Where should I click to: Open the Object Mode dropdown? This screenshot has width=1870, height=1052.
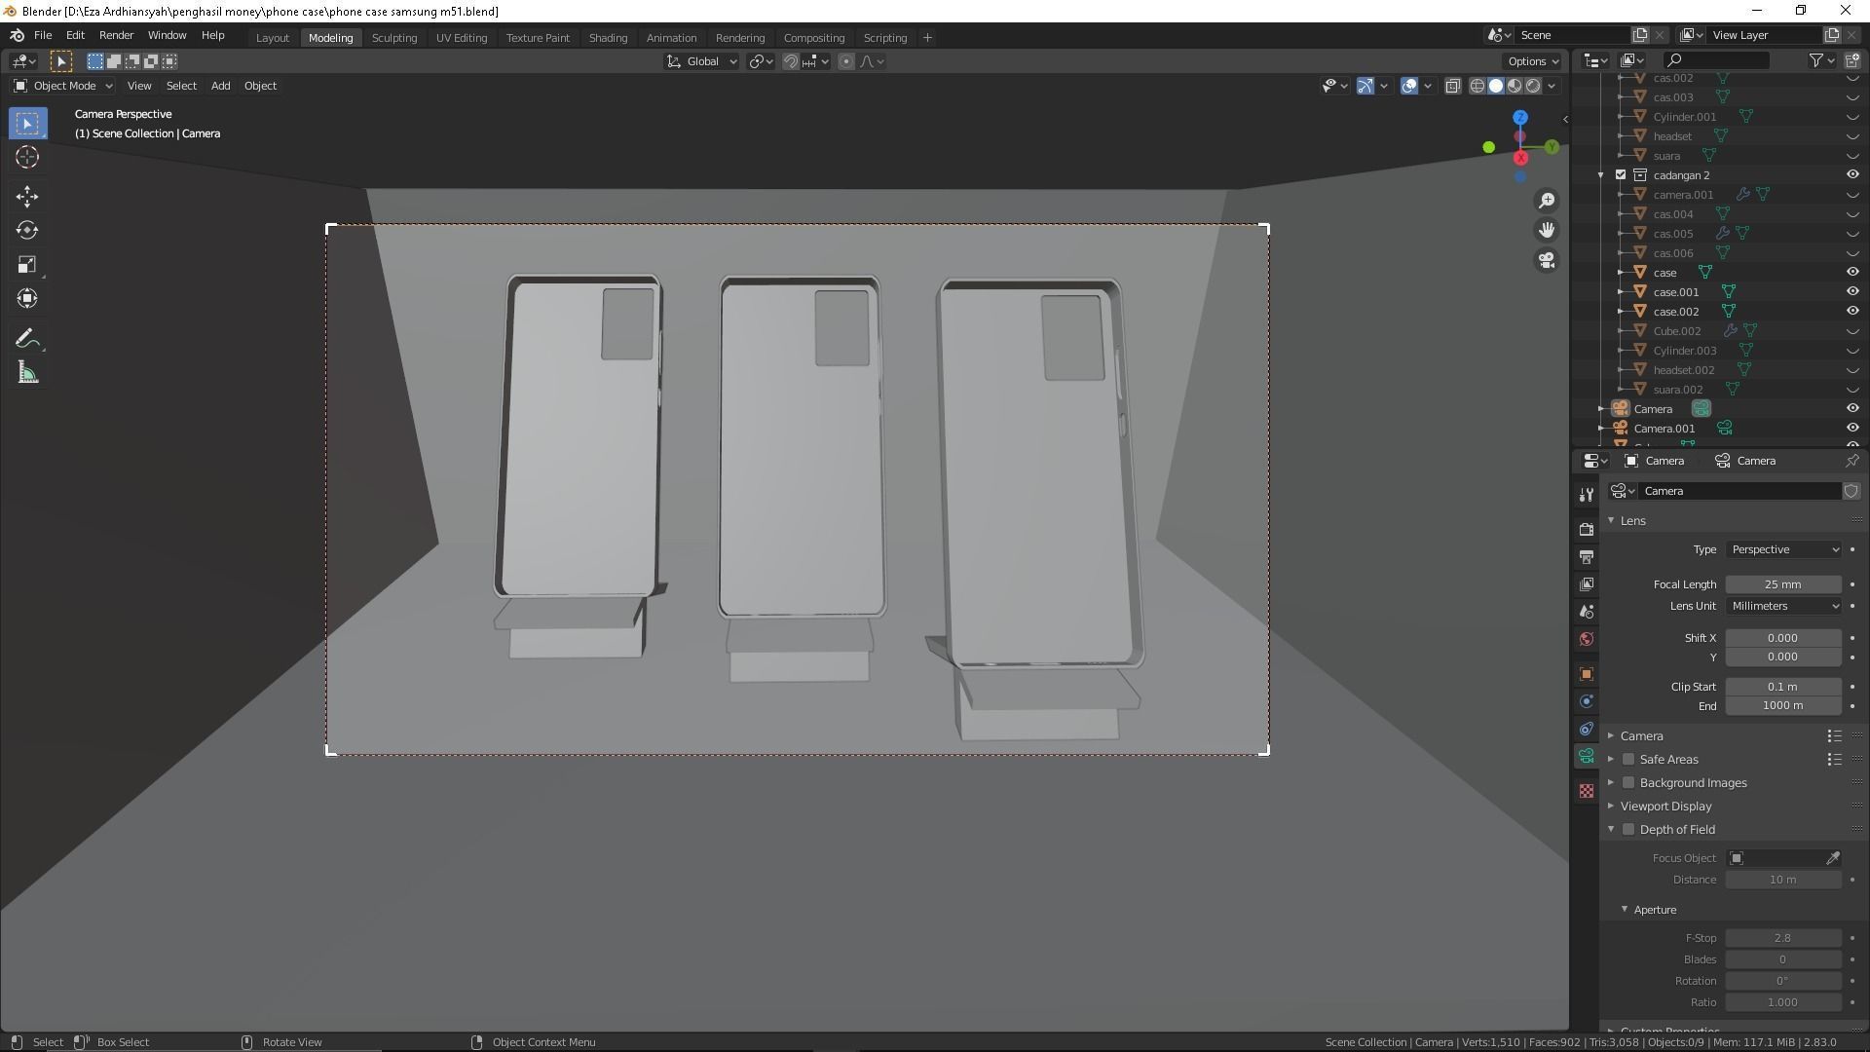[x=64, y=86]
